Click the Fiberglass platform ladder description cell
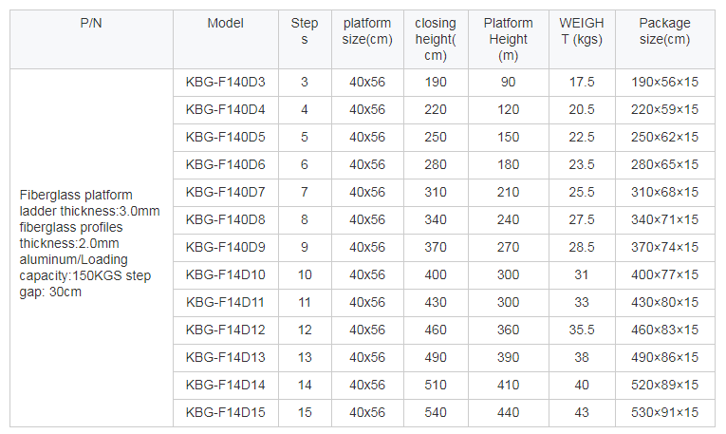 tap(91, 248)
